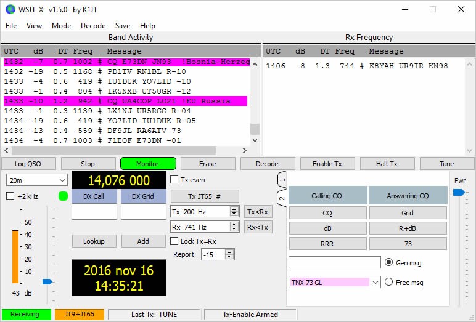The height and width of the screenshot is (322, 476).
Task: Decrease the Tx frequency with its down arrow
Action: click(234, 214)
